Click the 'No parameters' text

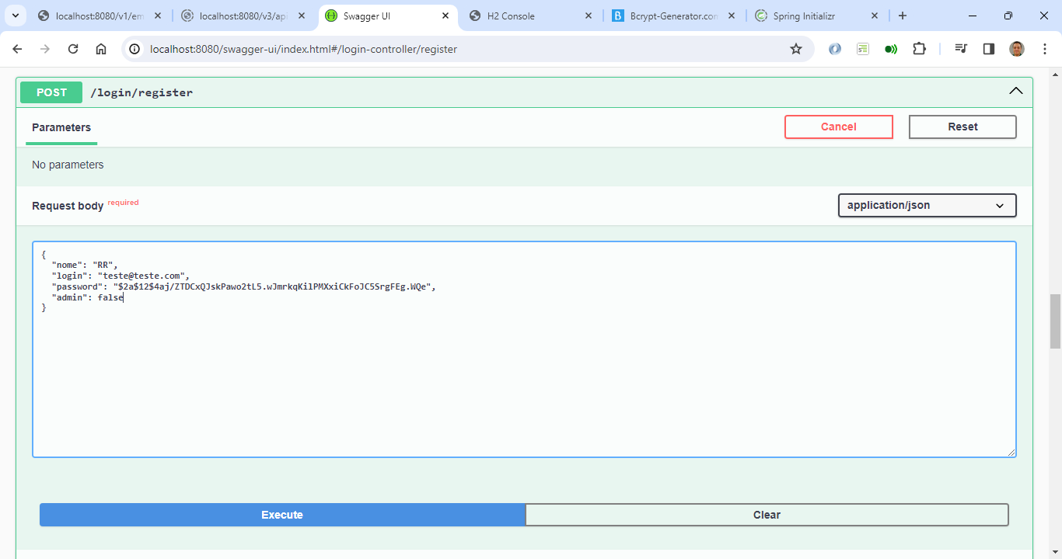68,165
